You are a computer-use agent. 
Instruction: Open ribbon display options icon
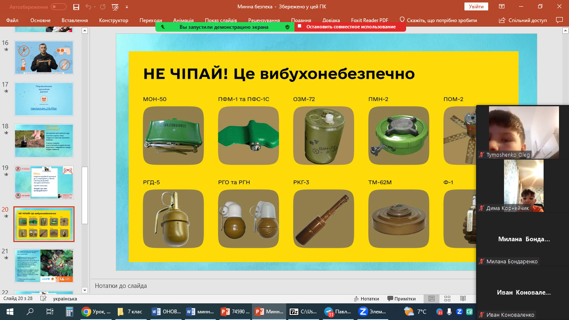(502, 7)
